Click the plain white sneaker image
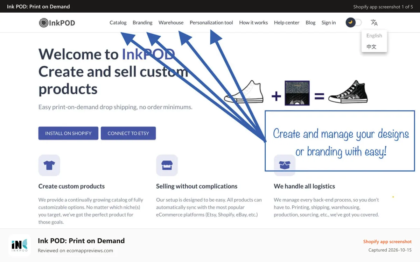This screenshot has height=262, width=420. coord(244,92)
